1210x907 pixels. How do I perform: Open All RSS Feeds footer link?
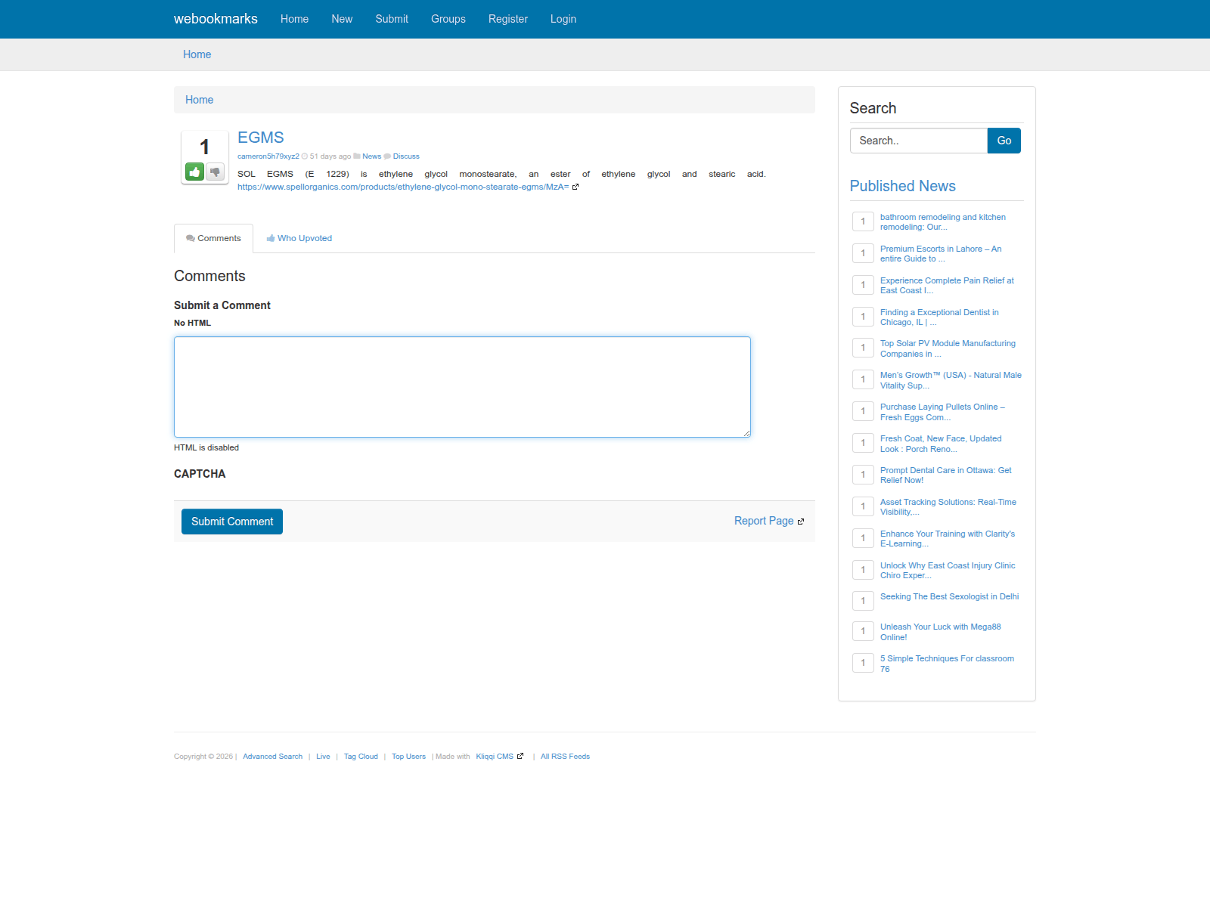[x=565, y=757]
